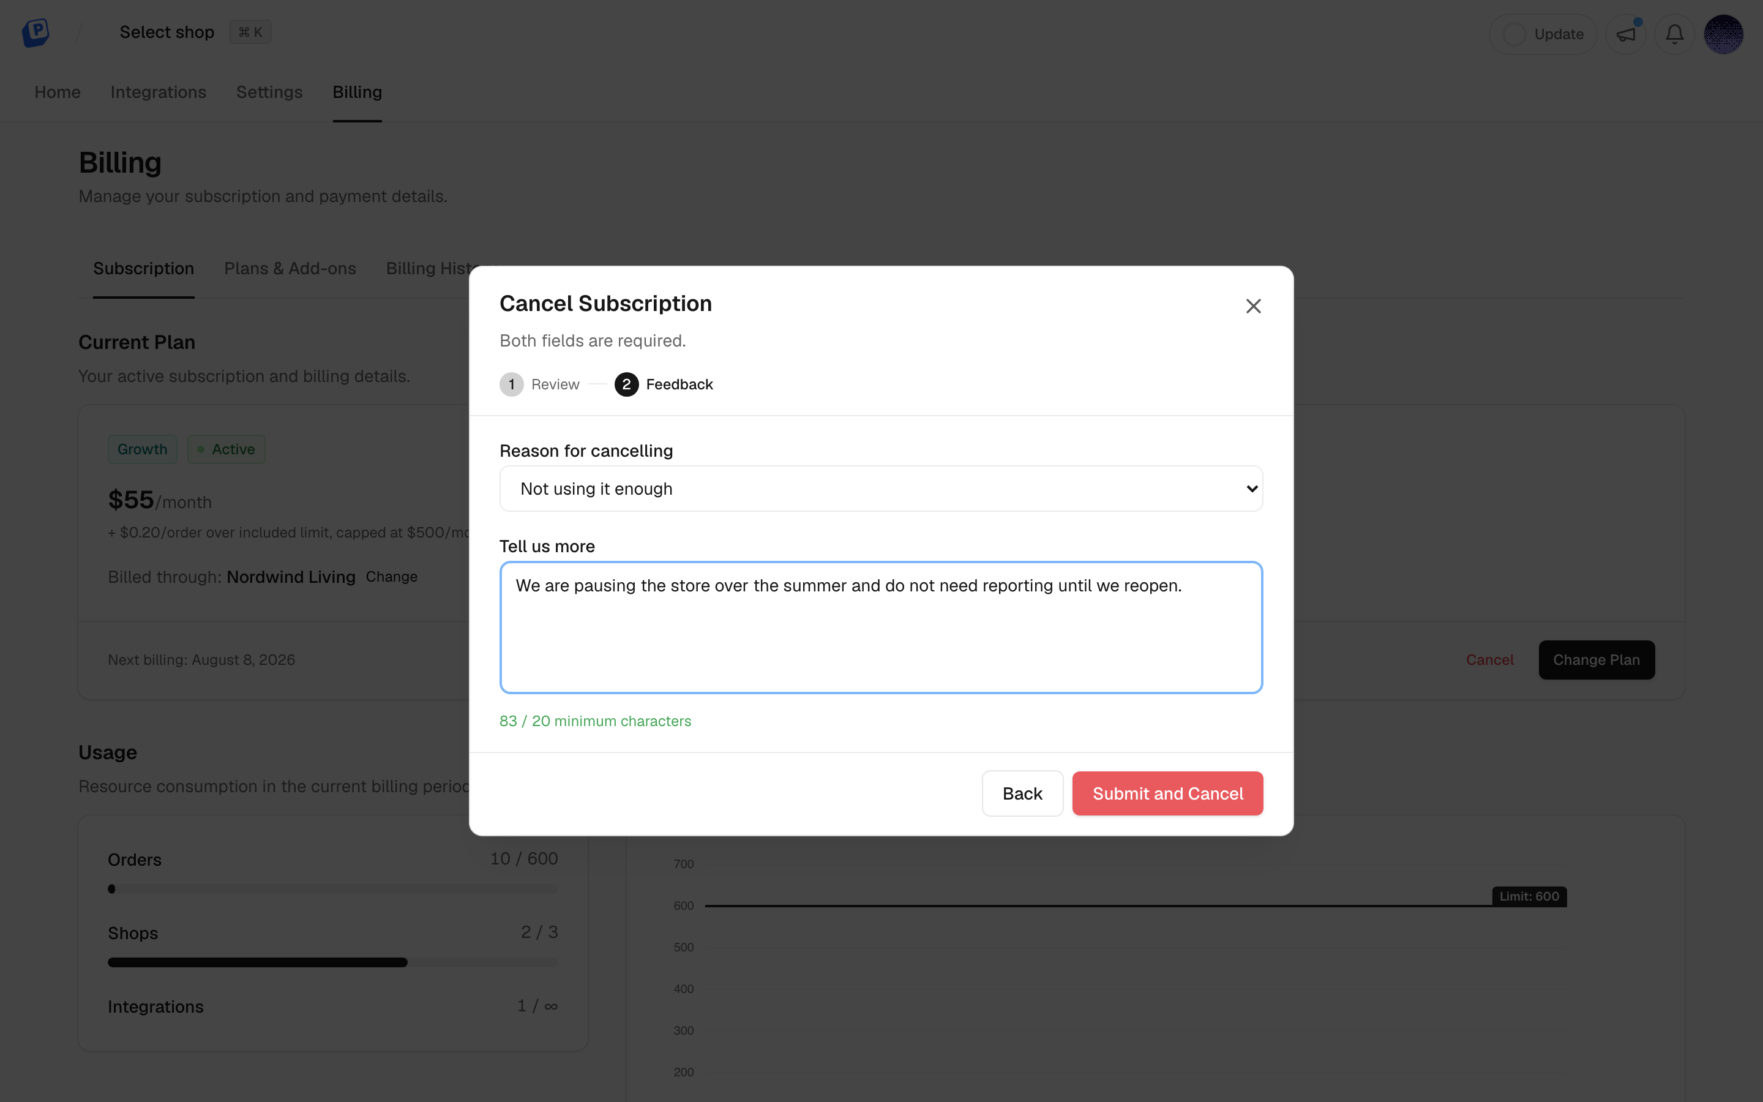1763x1102 pixels.
Task: Click the Active status badge
Action: point(226,449)
